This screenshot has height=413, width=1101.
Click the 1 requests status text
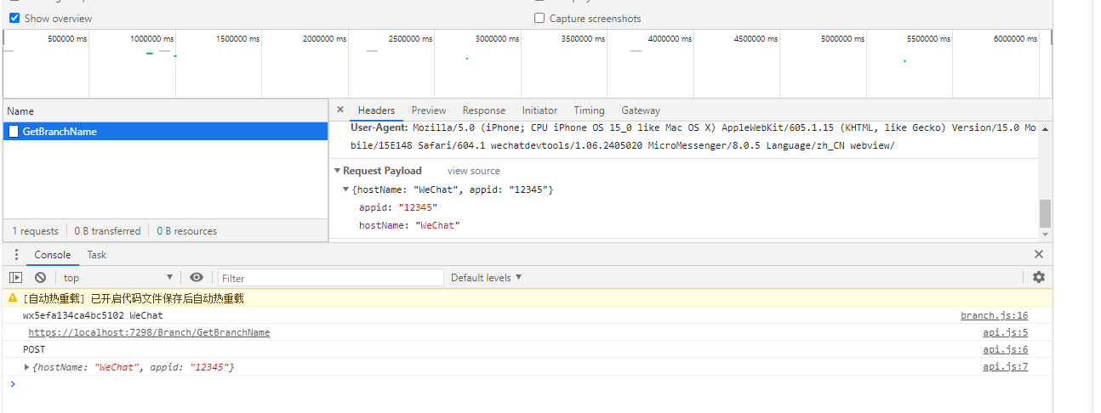pyautogui.click(x=35, y=231)
